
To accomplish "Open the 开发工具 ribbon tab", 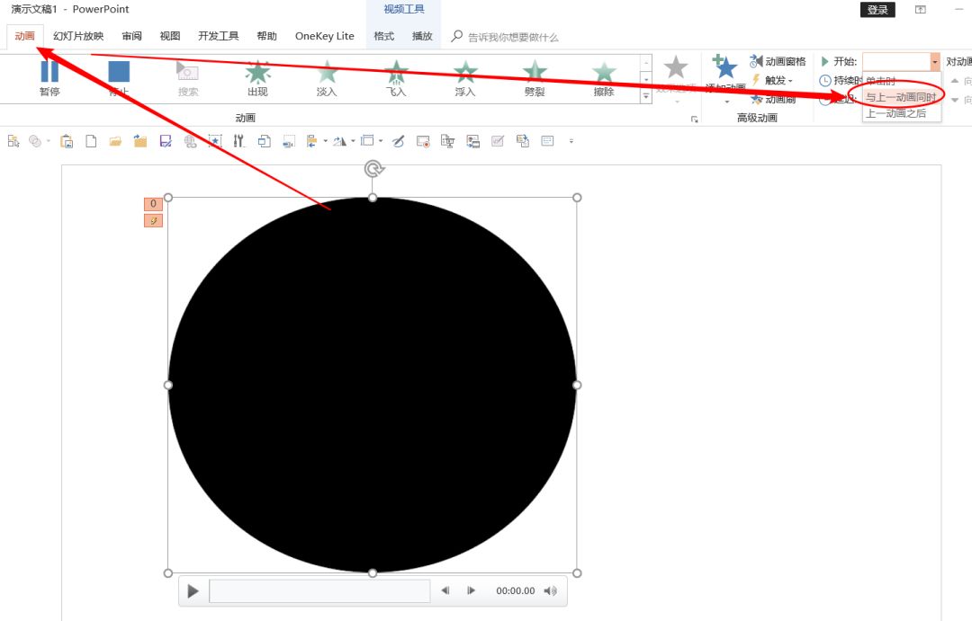I will [x=218, y=36].
